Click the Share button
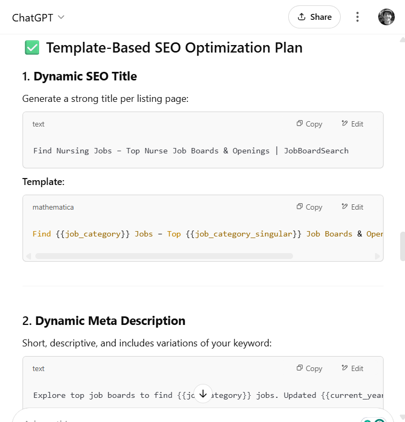405x422 pixels. point(314,17)
